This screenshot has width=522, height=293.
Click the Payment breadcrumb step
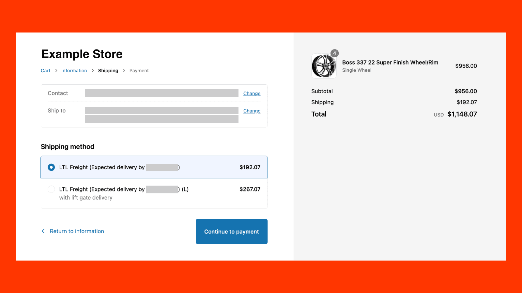139,71
